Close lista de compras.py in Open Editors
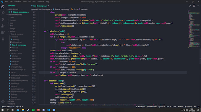201x112 pixels. 9,12
